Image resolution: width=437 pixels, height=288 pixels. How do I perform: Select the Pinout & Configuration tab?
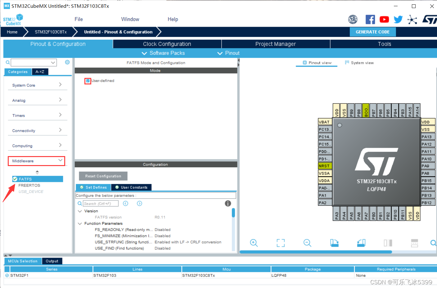(58, 44)
